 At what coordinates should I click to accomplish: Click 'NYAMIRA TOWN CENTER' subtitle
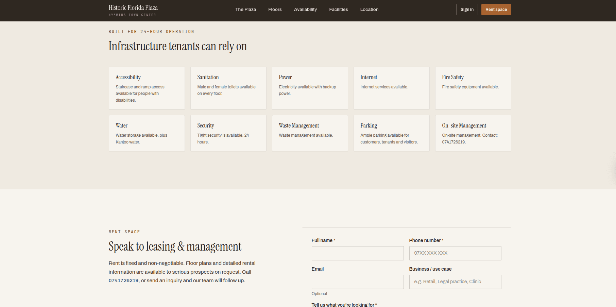[132, 15]
